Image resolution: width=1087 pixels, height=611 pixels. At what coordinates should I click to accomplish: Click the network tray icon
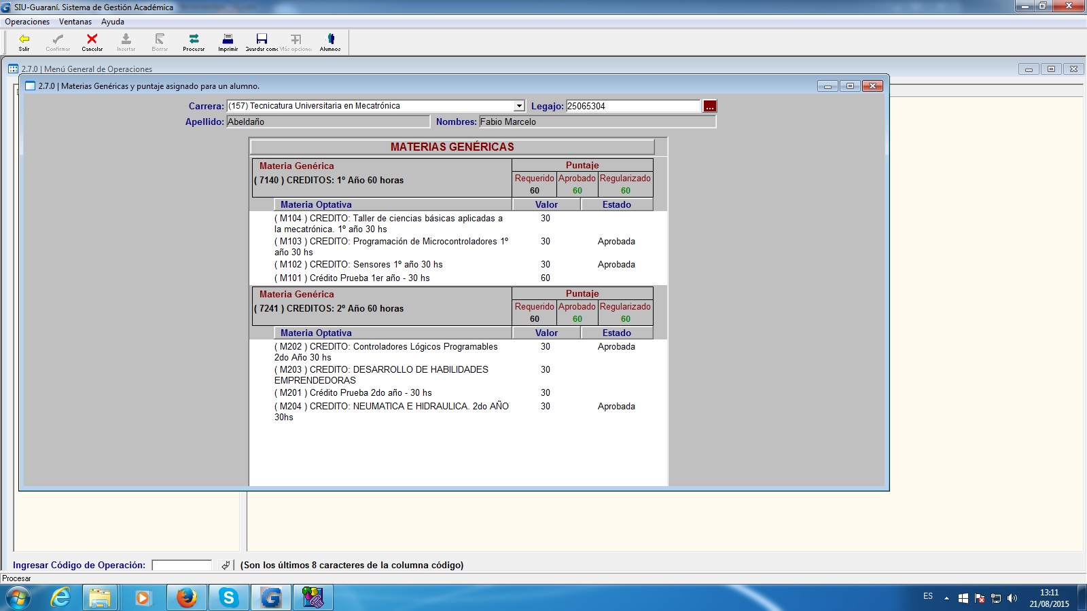click(x=996, y=598)
